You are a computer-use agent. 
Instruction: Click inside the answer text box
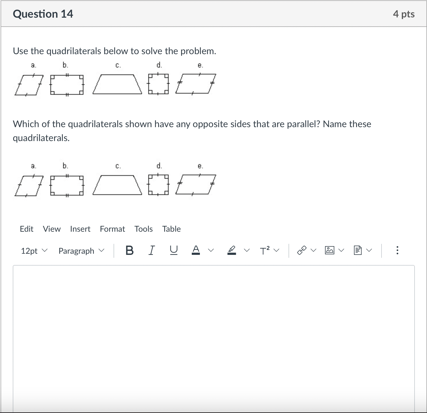213,333
